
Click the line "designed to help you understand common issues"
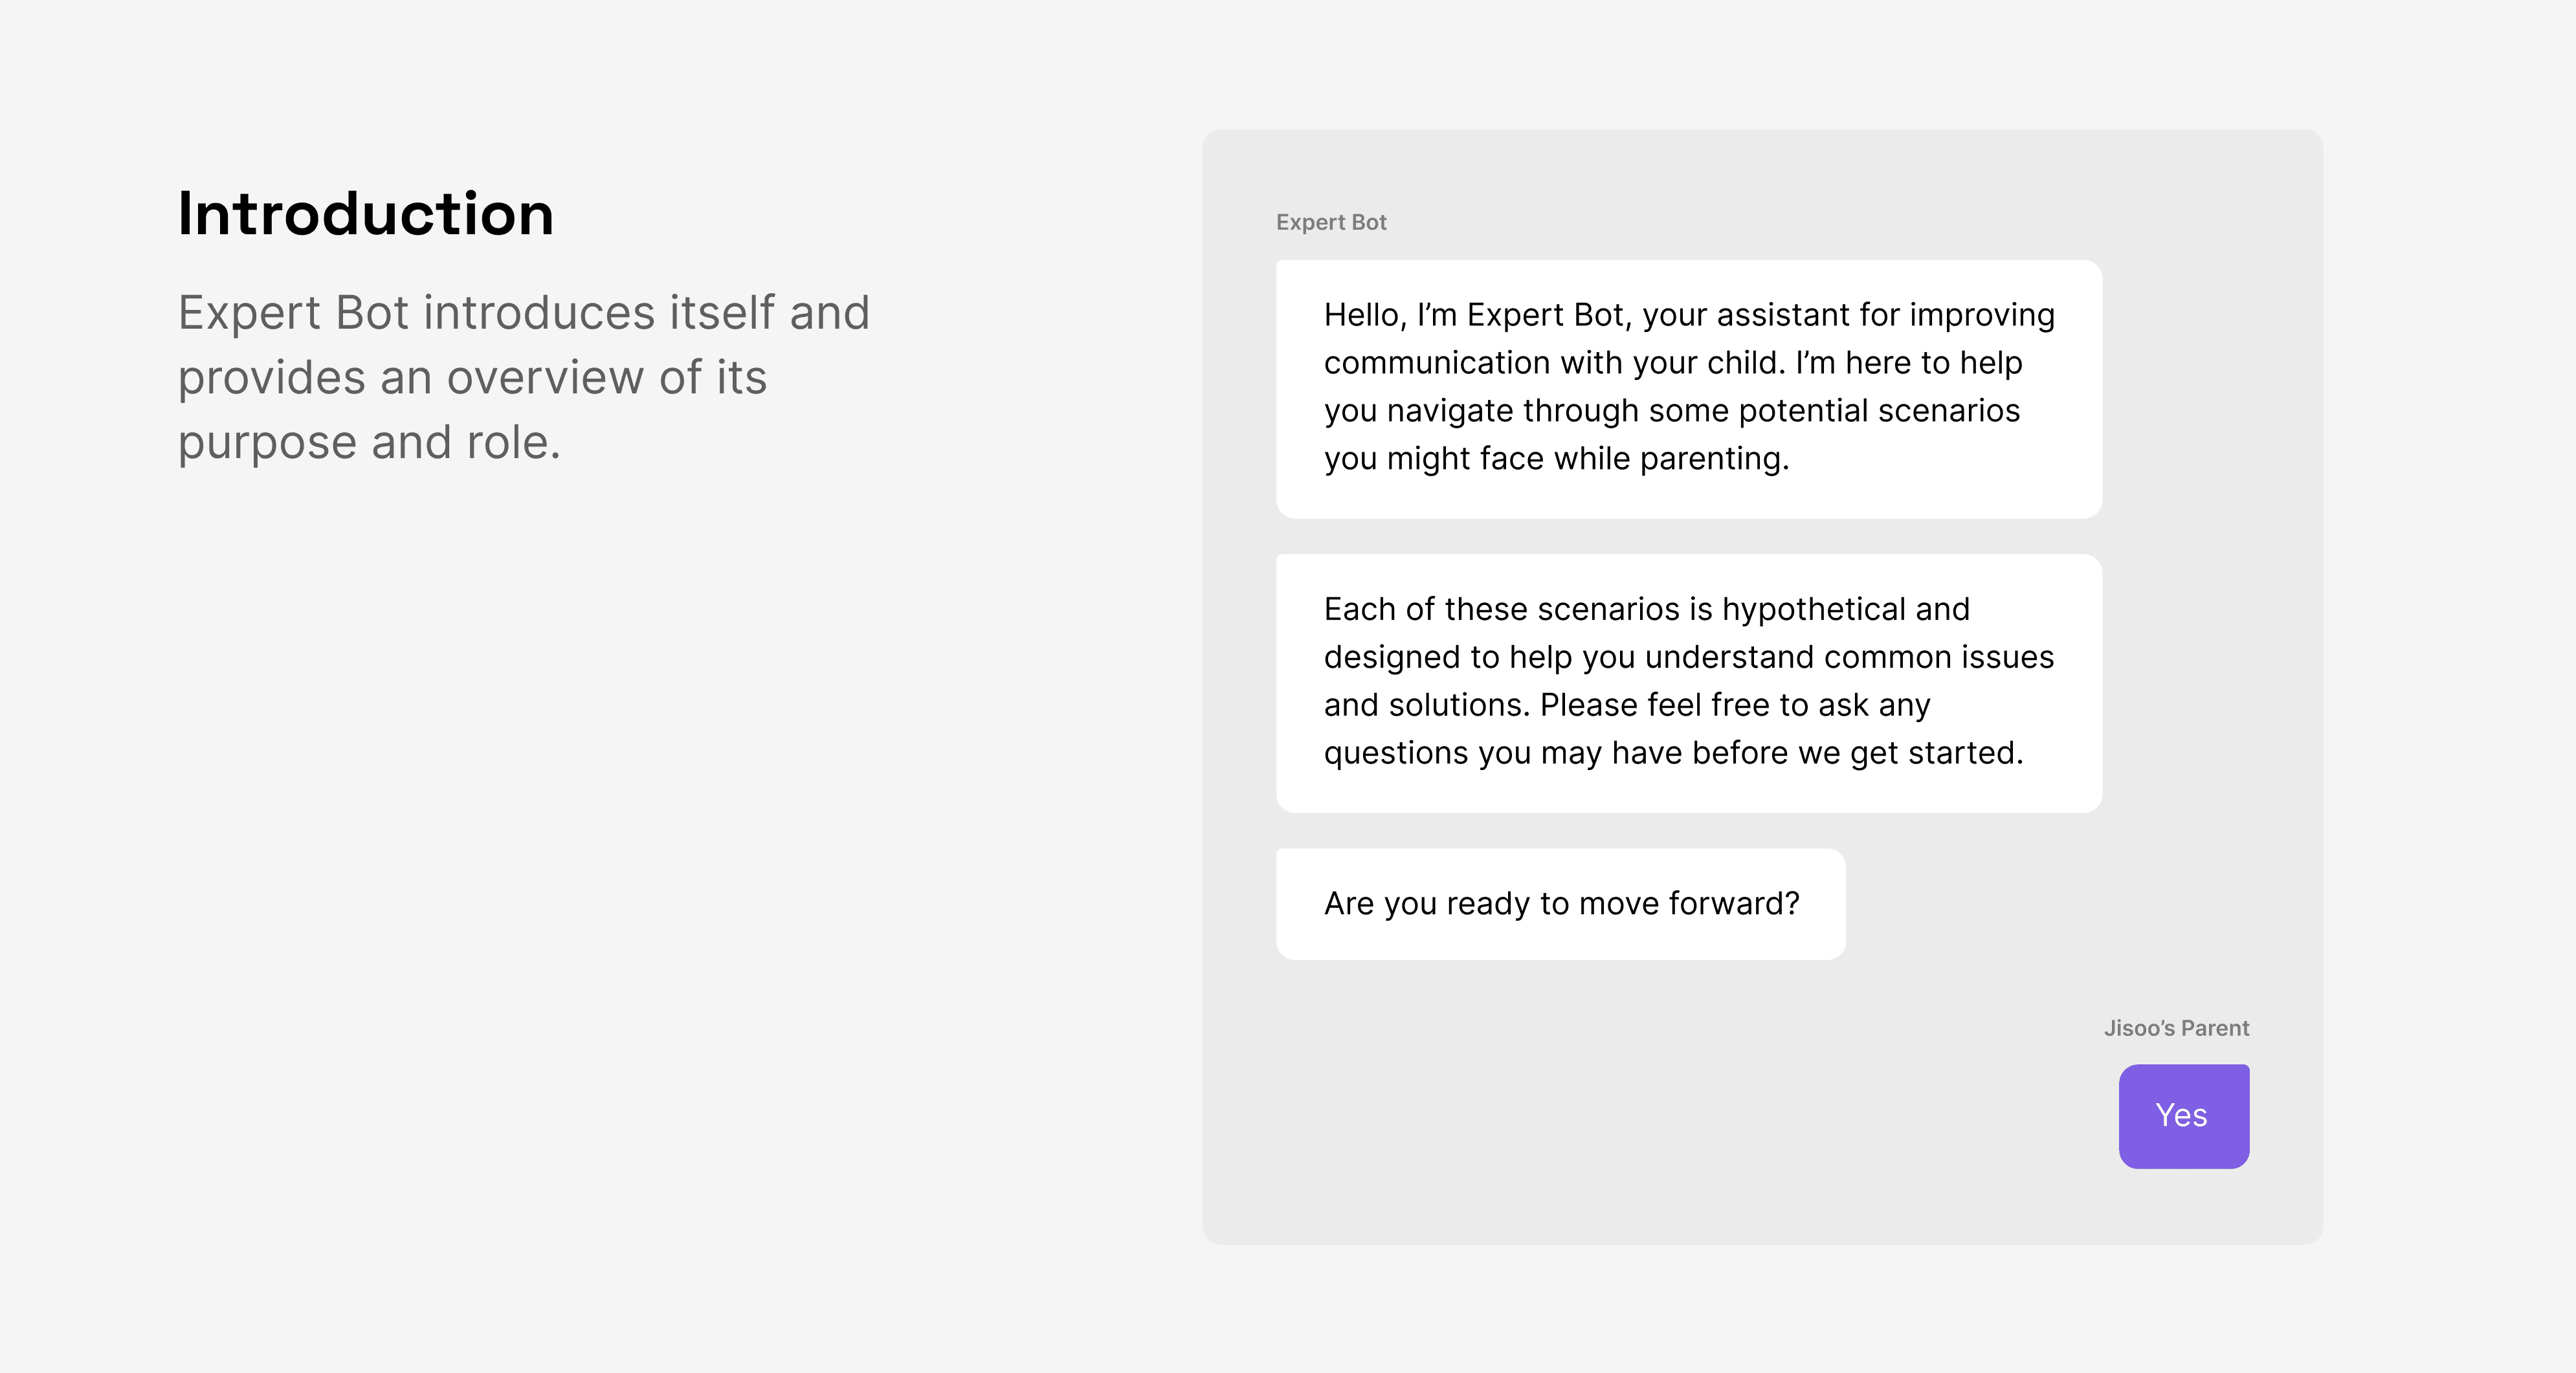1689,657
